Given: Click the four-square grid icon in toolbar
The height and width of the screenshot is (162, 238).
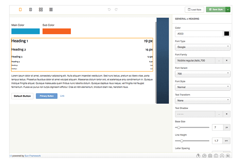Looking at the screenshot, I should 41,10.
